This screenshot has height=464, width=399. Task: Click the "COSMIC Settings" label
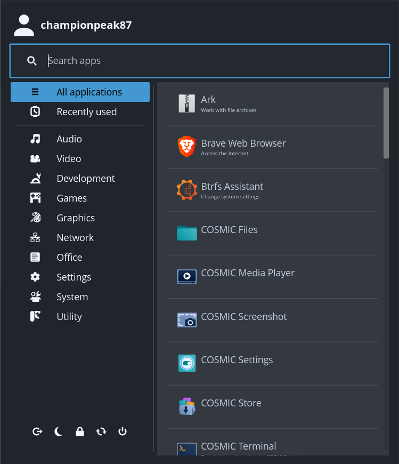[x=237, y=360]
